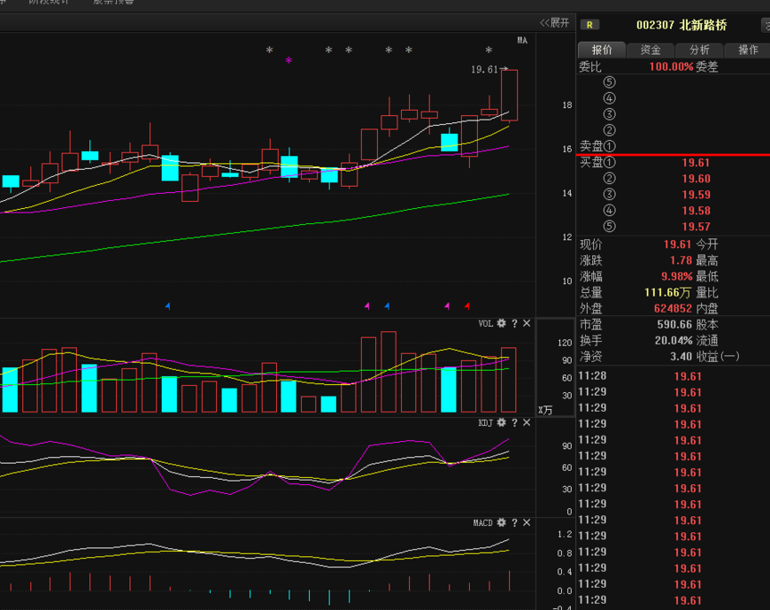The width and height of the screenshot is (770, 610).
Task: Select the magenta asterisk marker above the candles
Action: (289, 60)
